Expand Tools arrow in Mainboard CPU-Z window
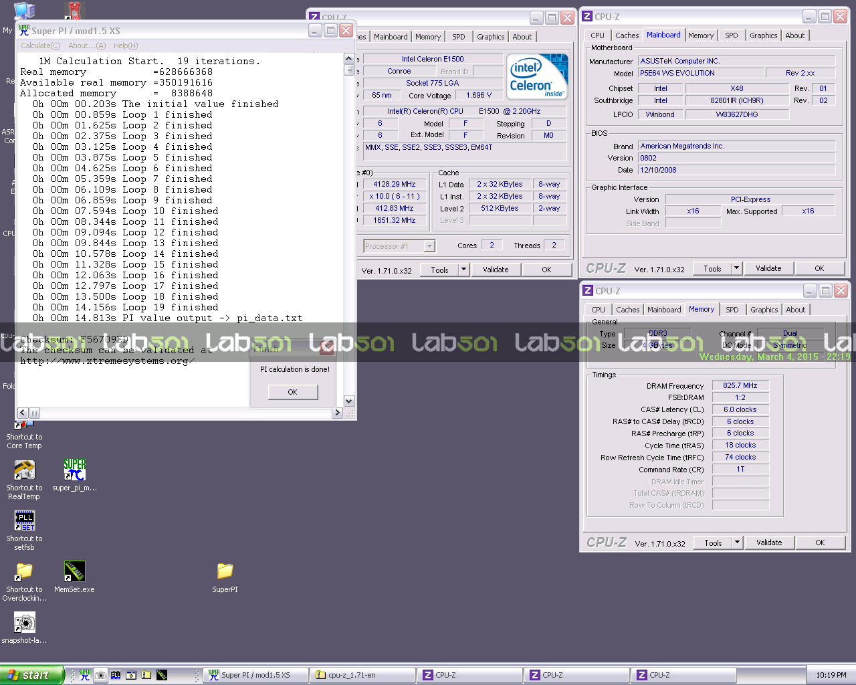The height and width of the screenshot is (685, 856). 737,268
